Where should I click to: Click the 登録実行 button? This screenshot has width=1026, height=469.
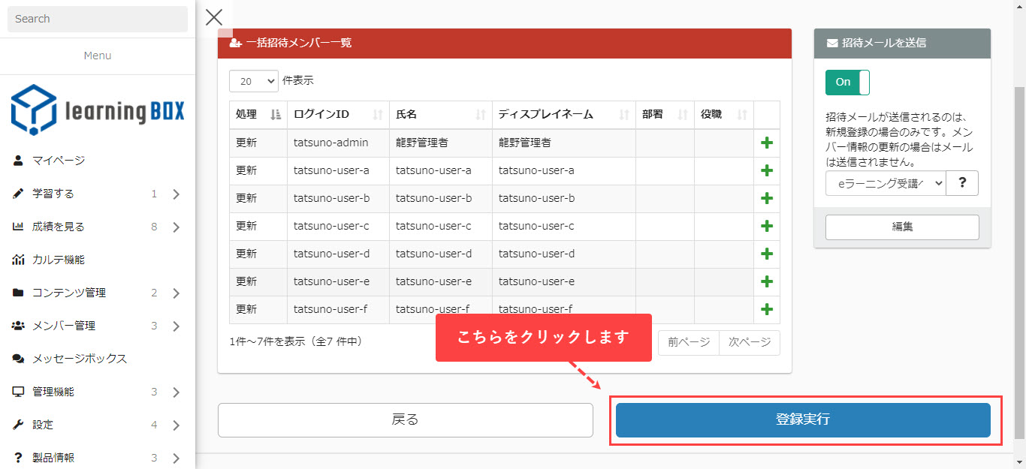click(803, 419)
